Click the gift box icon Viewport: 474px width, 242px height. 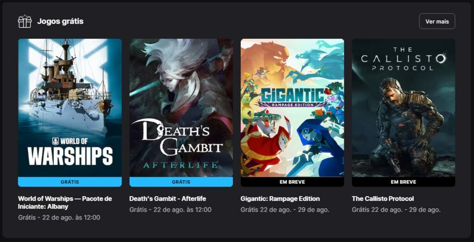[x=25, y=21]
